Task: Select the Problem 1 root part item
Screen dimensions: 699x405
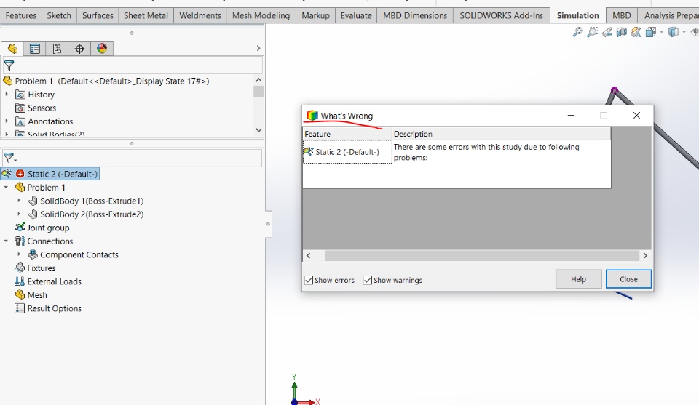Action: click(x=111, y=81)
